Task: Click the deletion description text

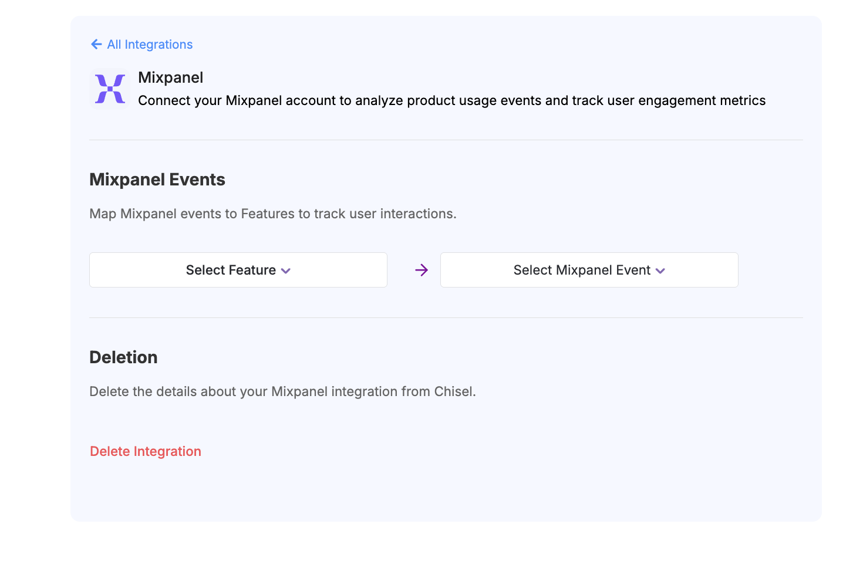Action: tap(282, 391)
